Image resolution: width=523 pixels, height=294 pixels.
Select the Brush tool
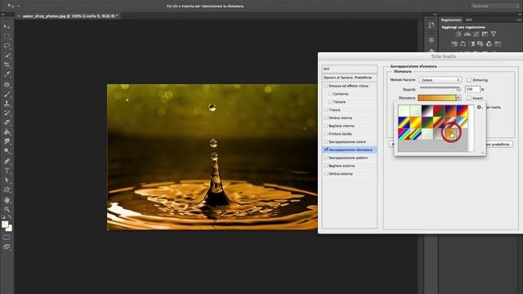click(x=7, y=94)
